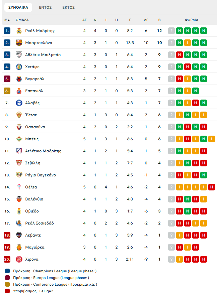Sort table by the # rank column
The width and height of the screenshot is (217, 295).
click(7, 20)
